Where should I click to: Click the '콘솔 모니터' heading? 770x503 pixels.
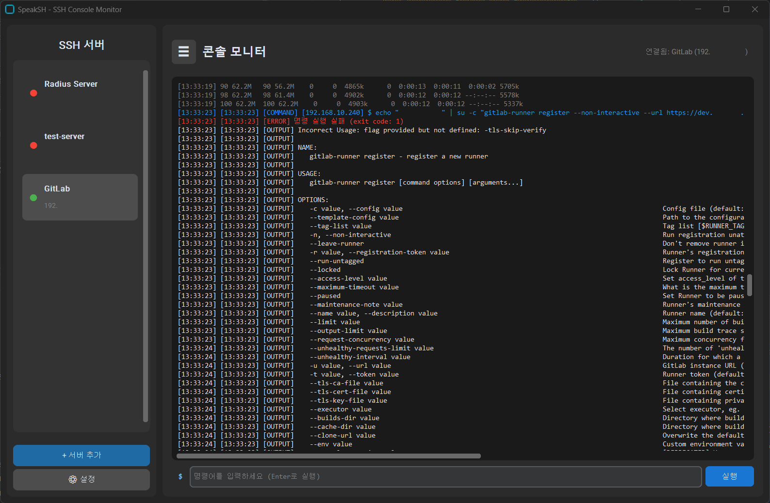click(234, 51)
